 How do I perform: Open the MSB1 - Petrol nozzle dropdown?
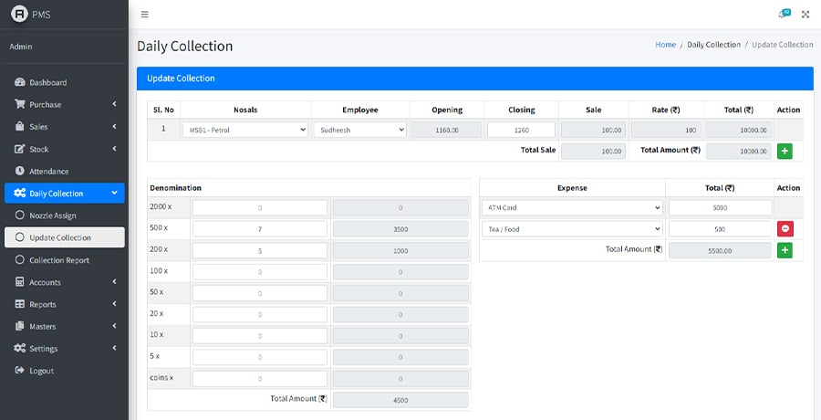[245, 130]
